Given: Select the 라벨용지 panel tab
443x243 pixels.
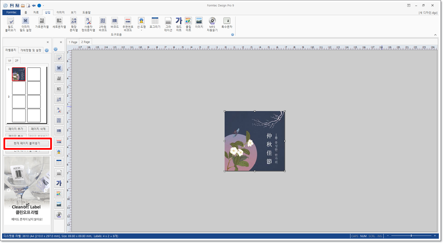Looking at the screenshot, I should click(x=10, y=50).
